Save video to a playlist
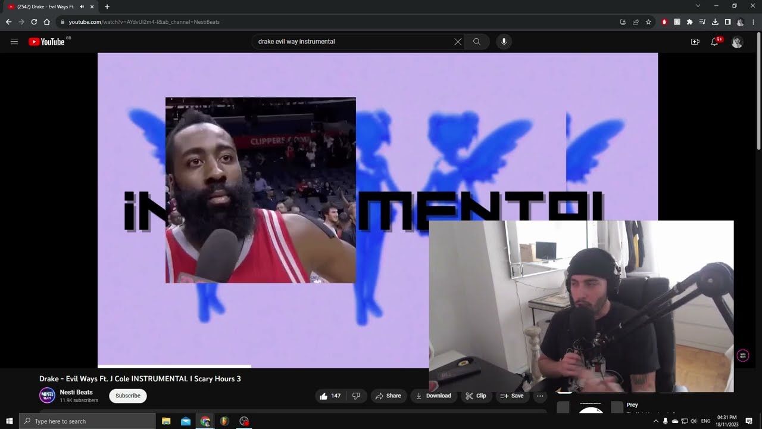Image resolution: width=762 pixels, height=429 pixels. [x=512, y=396]
